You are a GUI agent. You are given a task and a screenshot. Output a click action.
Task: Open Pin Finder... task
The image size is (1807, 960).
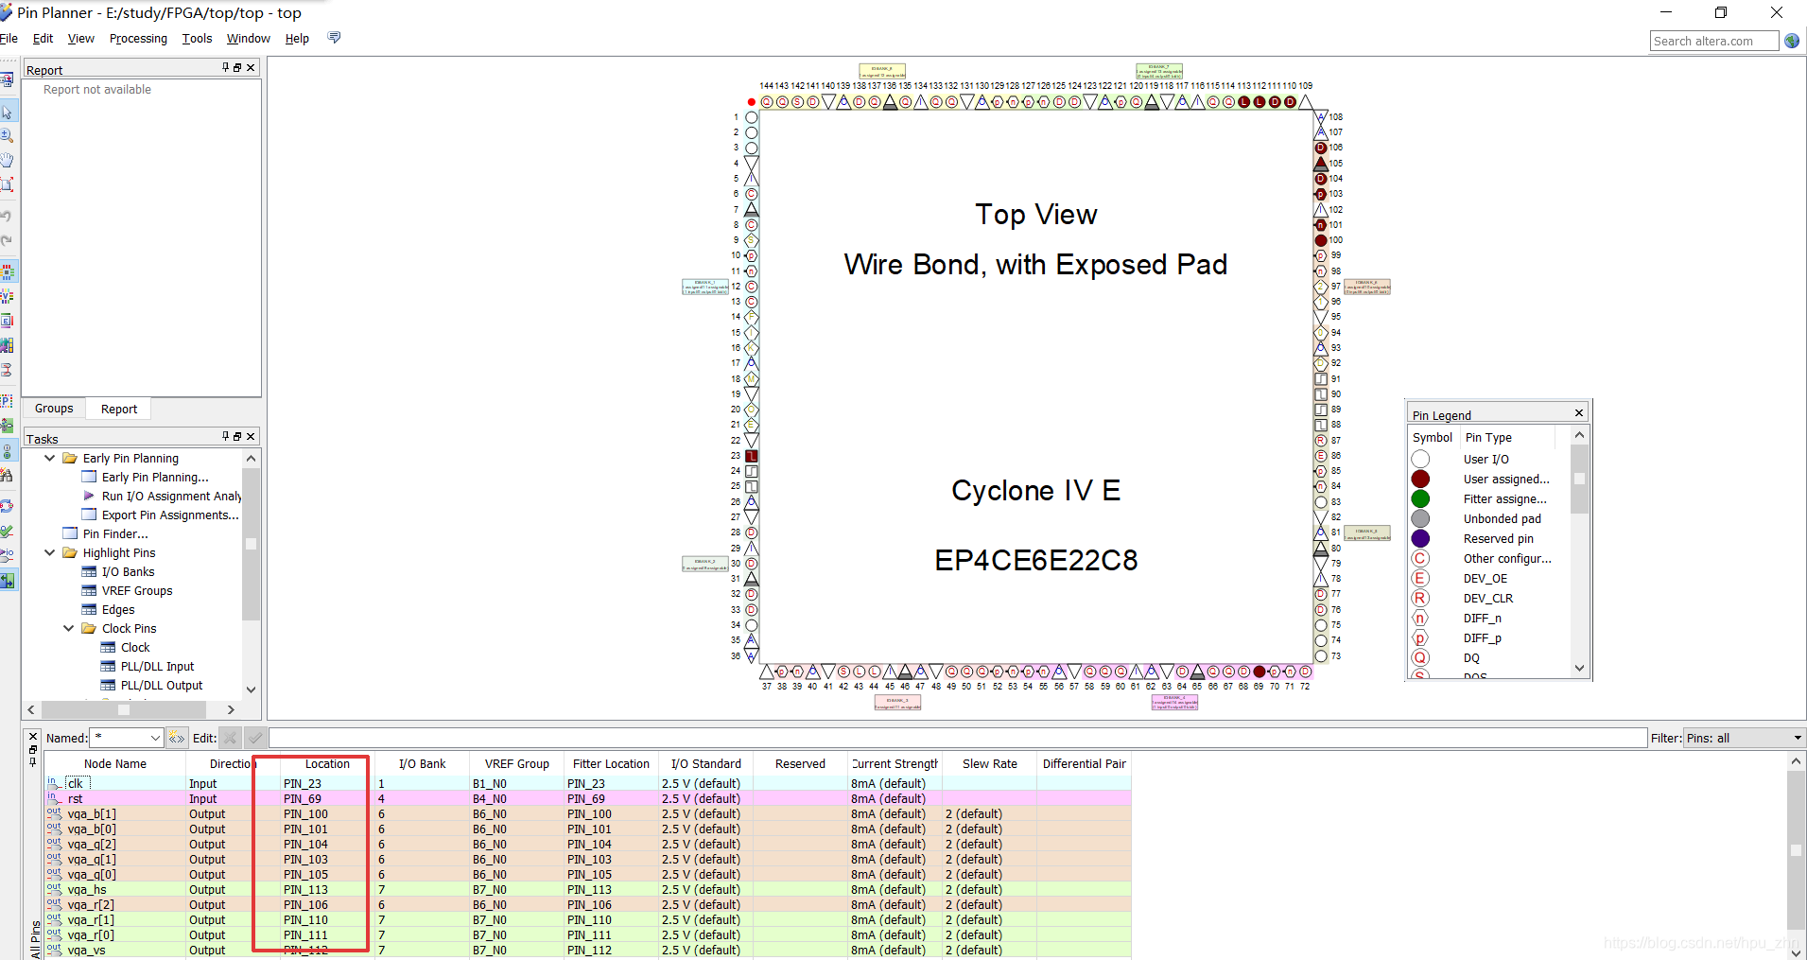point(115,533)
